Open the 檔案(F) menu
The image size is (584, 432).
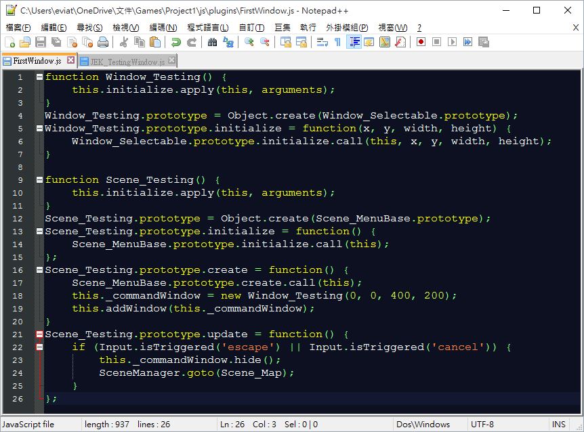pos(18,28)
